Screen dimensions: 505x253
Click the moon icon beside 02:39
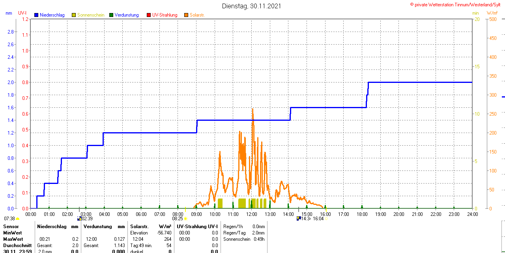[79, 218]
